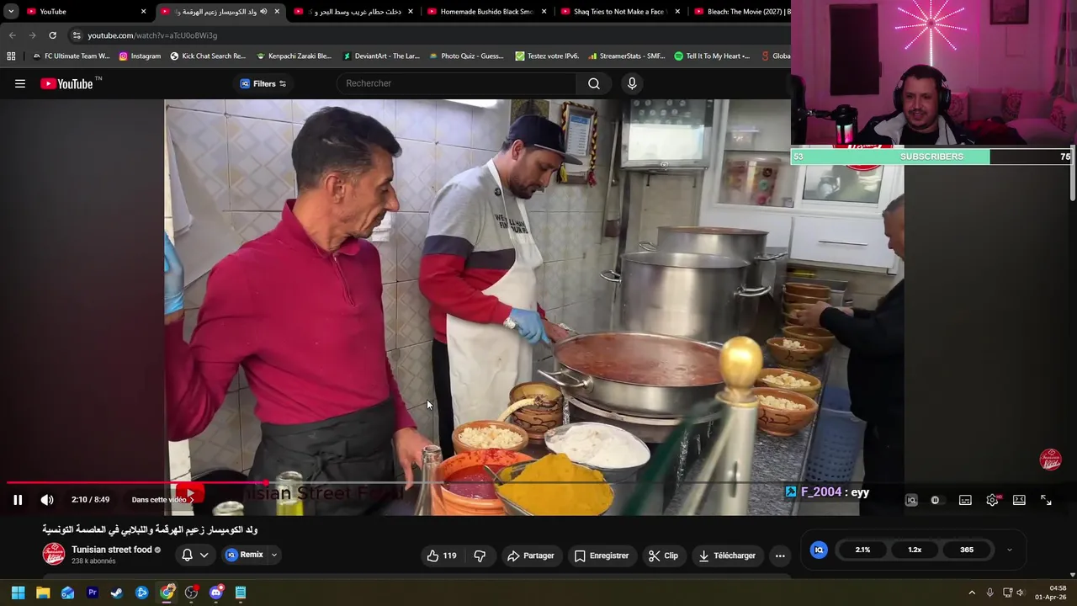Screen dimensions: 1077x606
Task: Expand the Remix dropdown chevron
Action: pyautogui.click(x=273, y=555)
